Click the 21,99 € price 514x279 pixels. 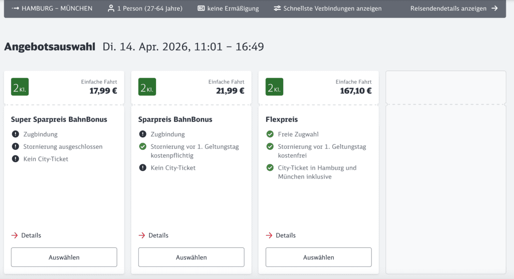click(x=230, y=91)
